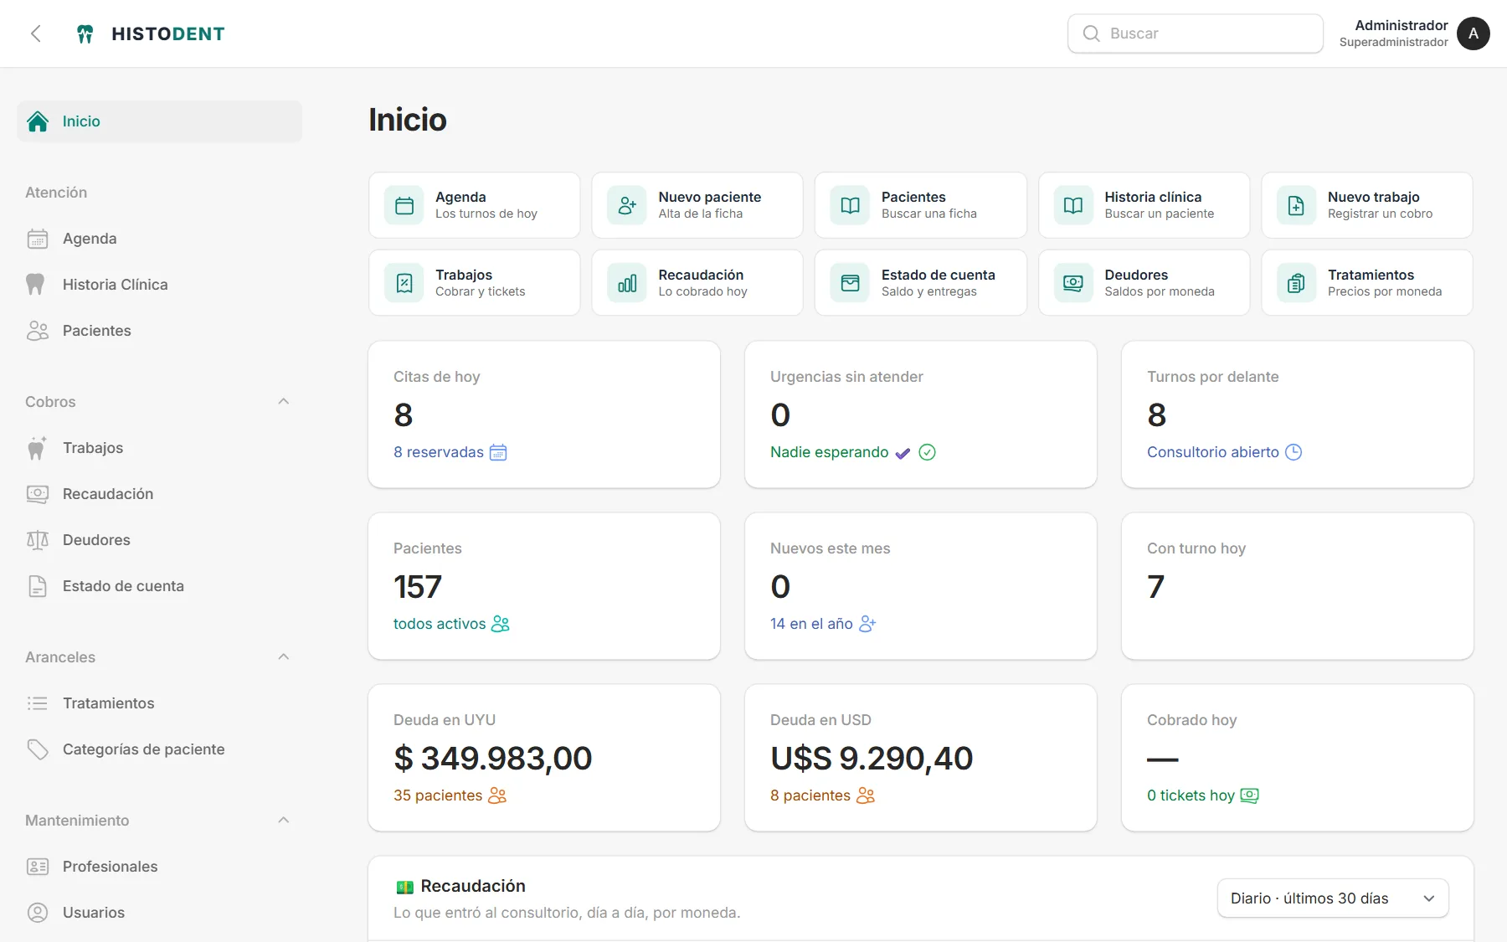Click the Agenda calendar icon in sidebar
Viewport: 1507px width, 942px height.
[x=38, y=239]
